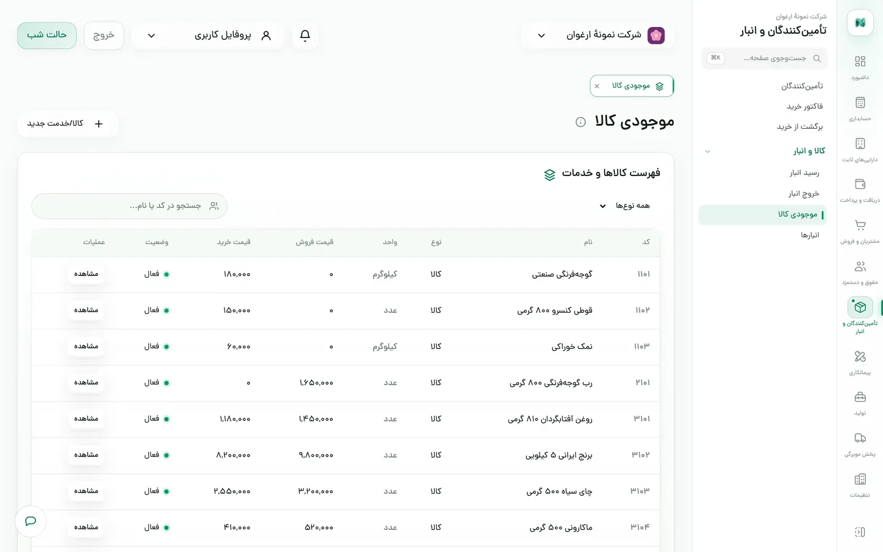This screenshot has height=552, width=883.
Task: Go to فاکتور خرید in the side menu
Action: pos(805,106)
